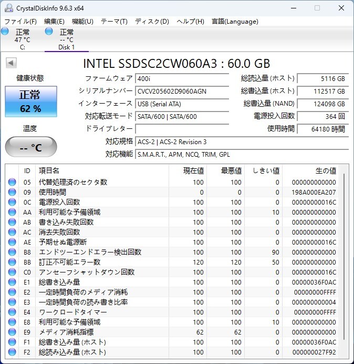Click raw value 198A000EA207
This screenshot has width=354, height=364.
[x=314, y=192]
